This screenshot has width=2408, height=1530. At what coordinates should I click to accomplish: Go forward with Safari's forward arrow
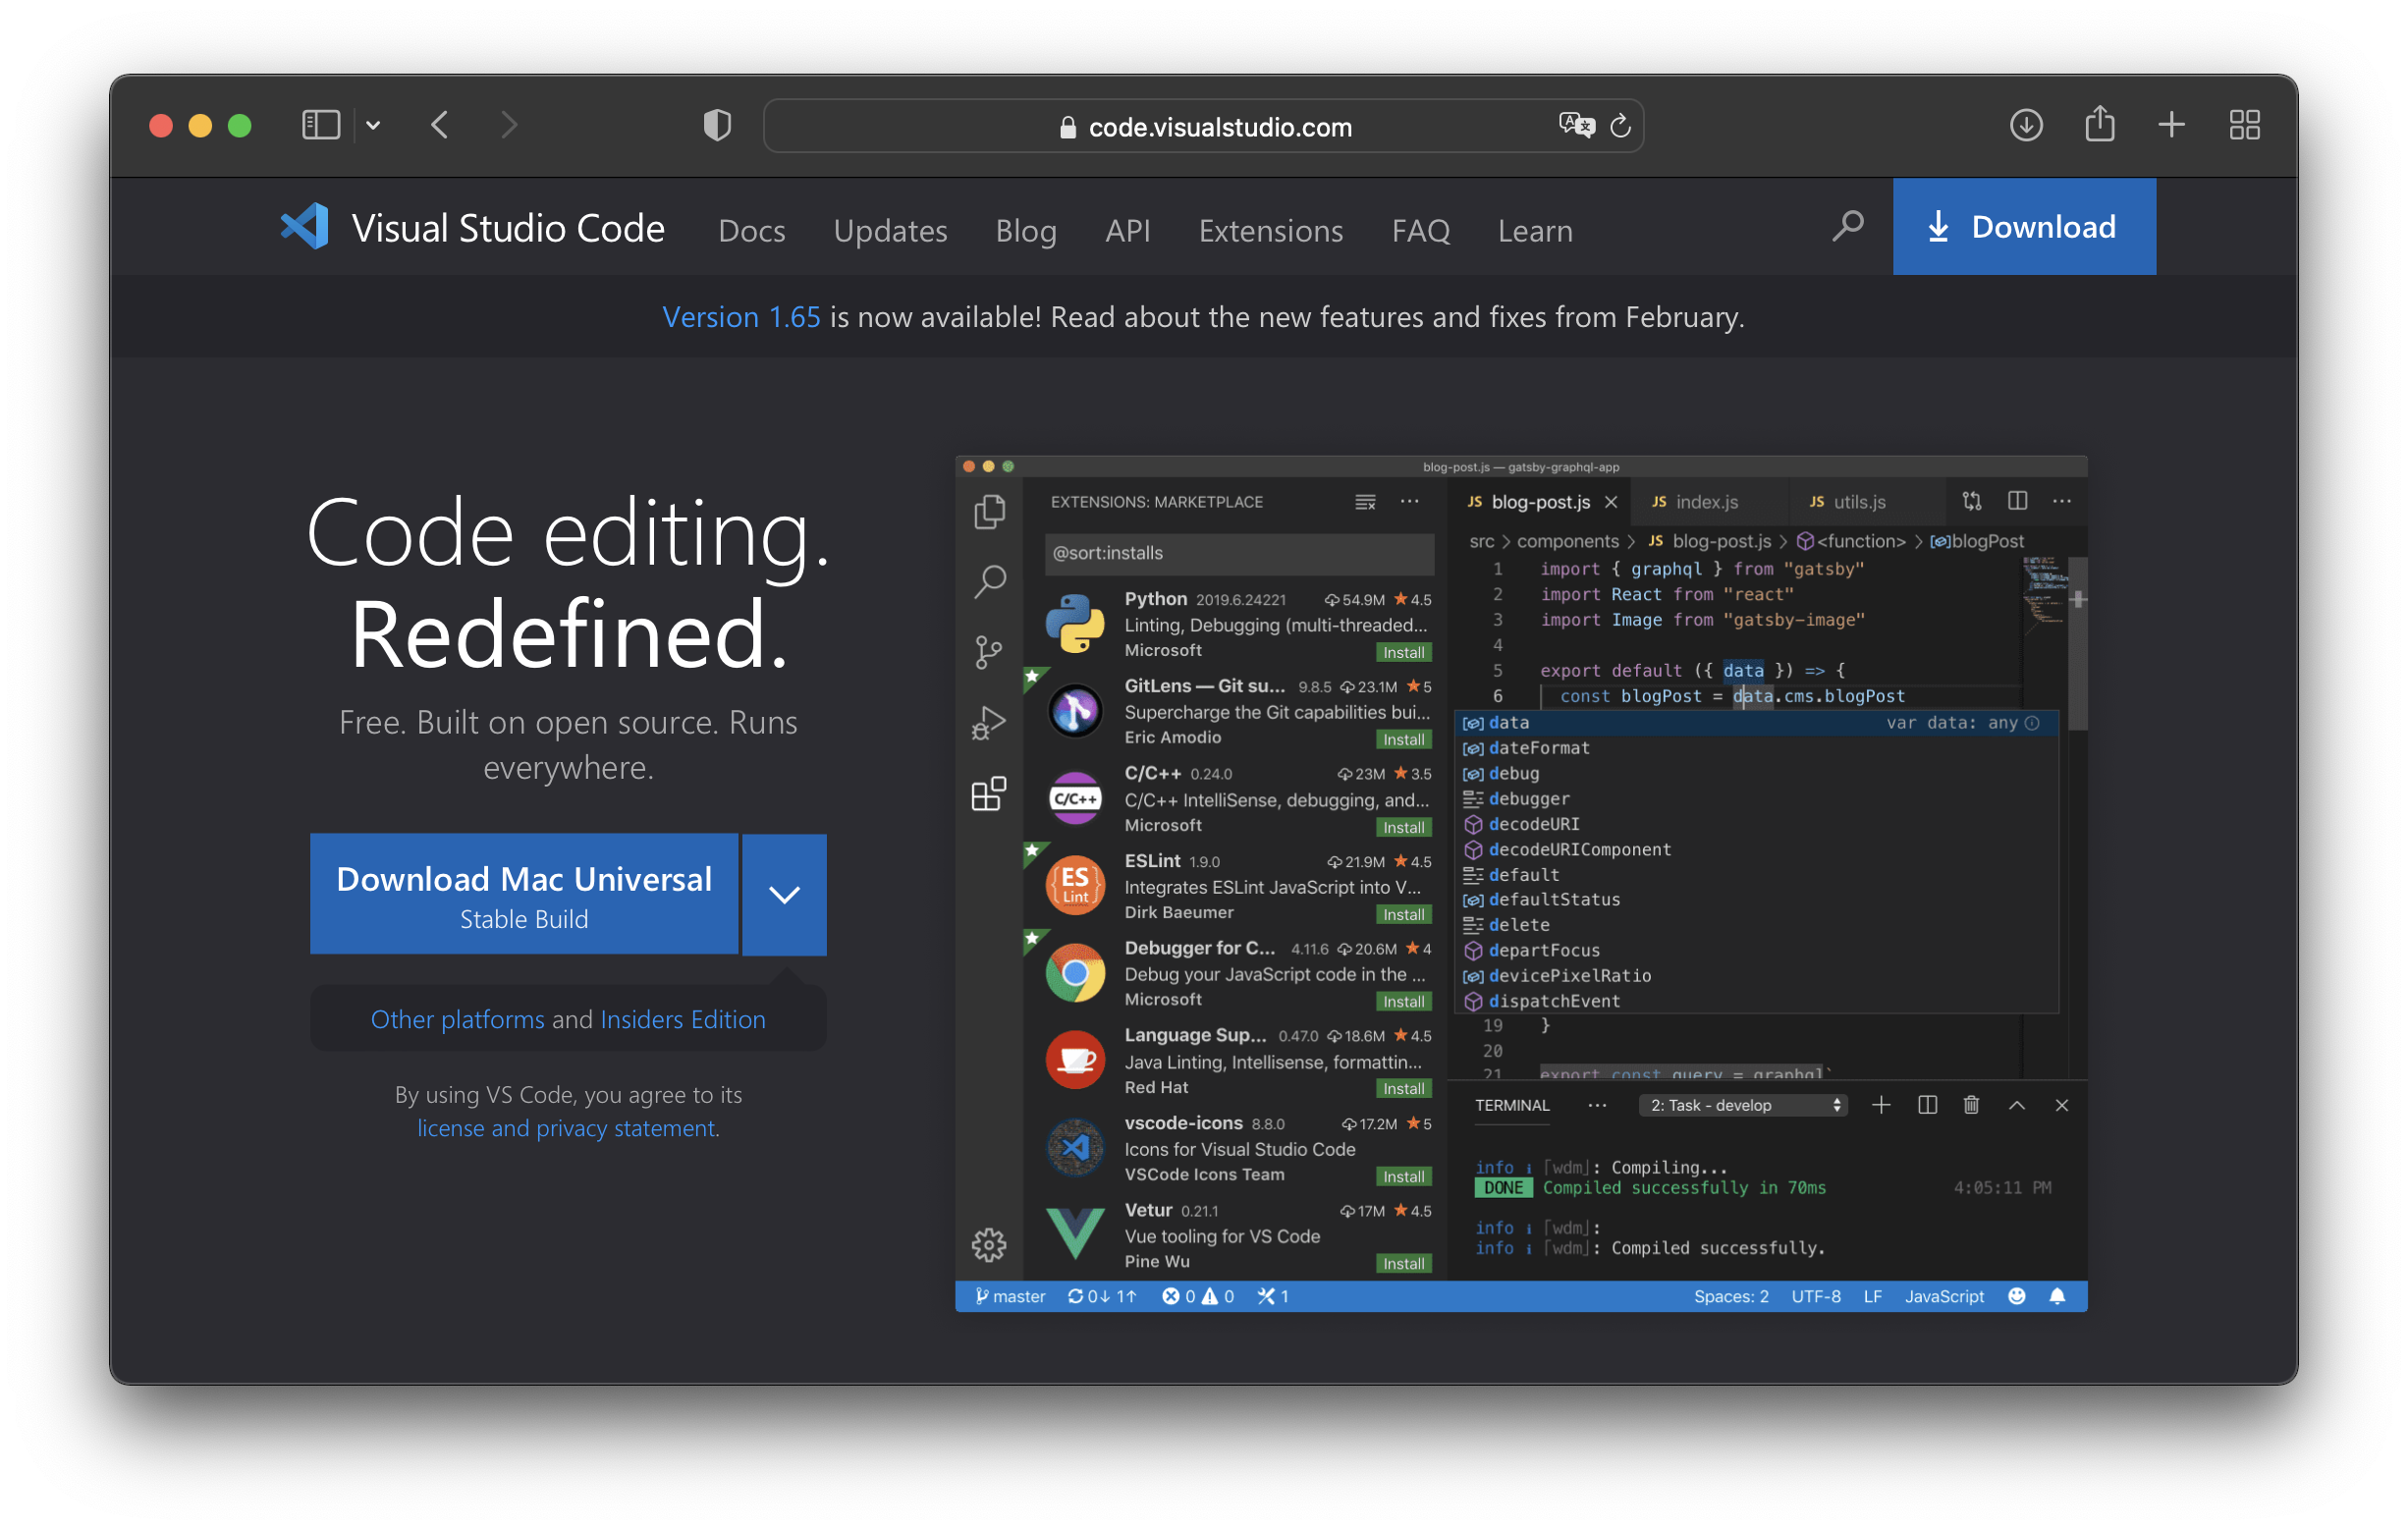tap(509, 125)
